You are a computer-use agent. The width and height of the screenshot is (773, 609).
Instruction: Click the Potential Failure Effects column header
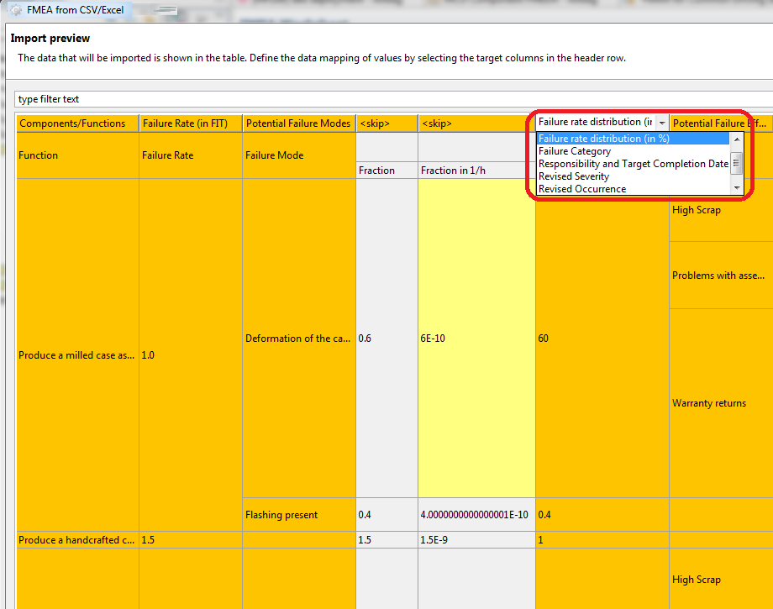(720, 123)
